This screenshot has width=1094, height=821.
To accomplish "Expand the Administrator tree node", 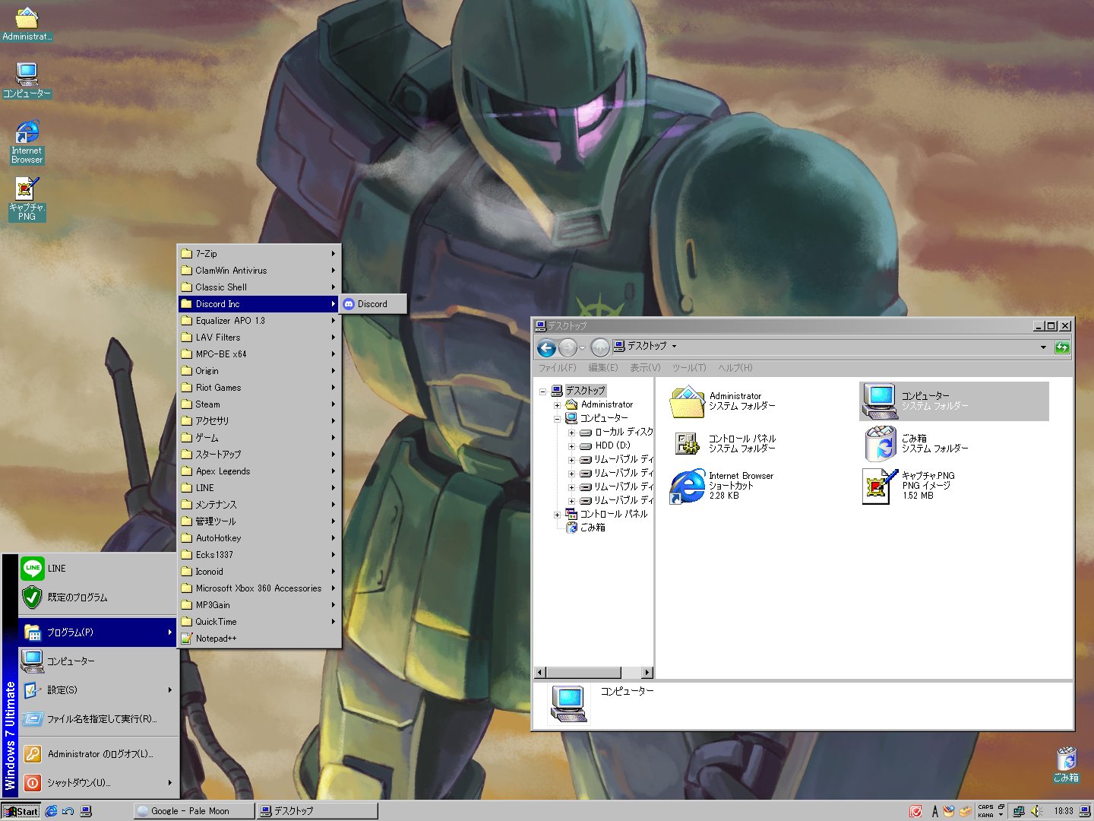I will coord(557,405).
